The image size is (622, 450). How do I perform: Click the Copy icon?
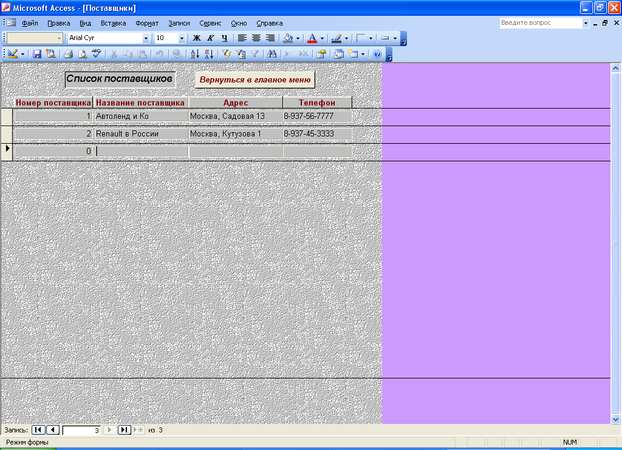pos(128,54)
